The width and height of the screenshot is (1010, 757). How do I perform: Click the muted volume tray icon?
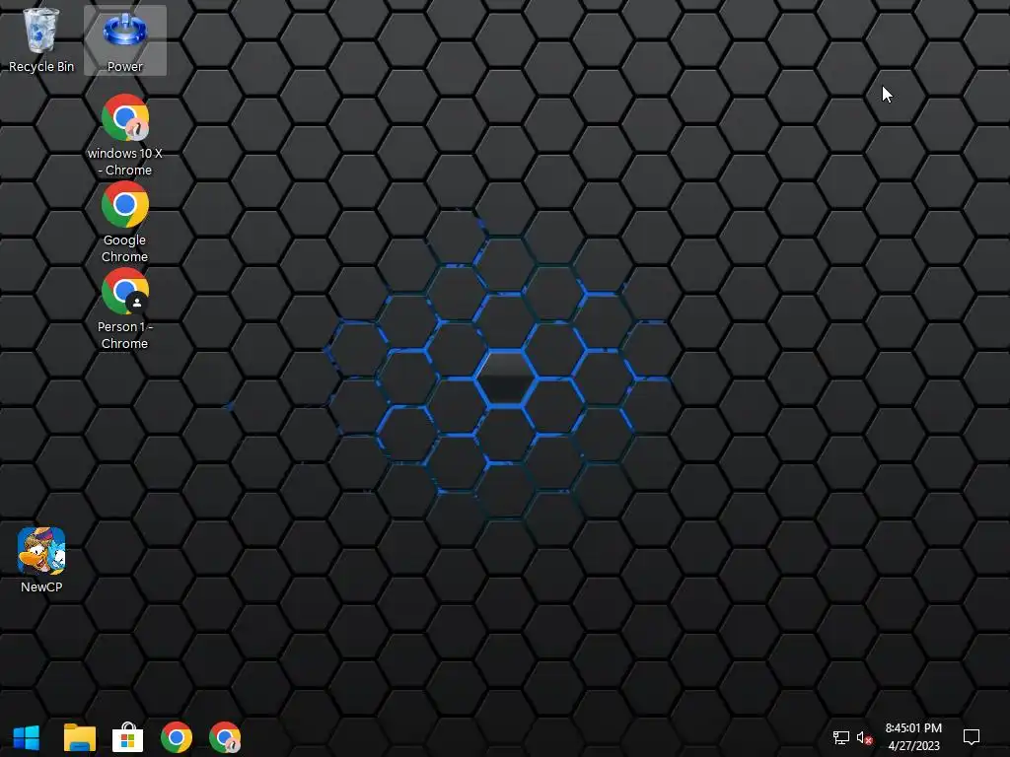[864, 737]
